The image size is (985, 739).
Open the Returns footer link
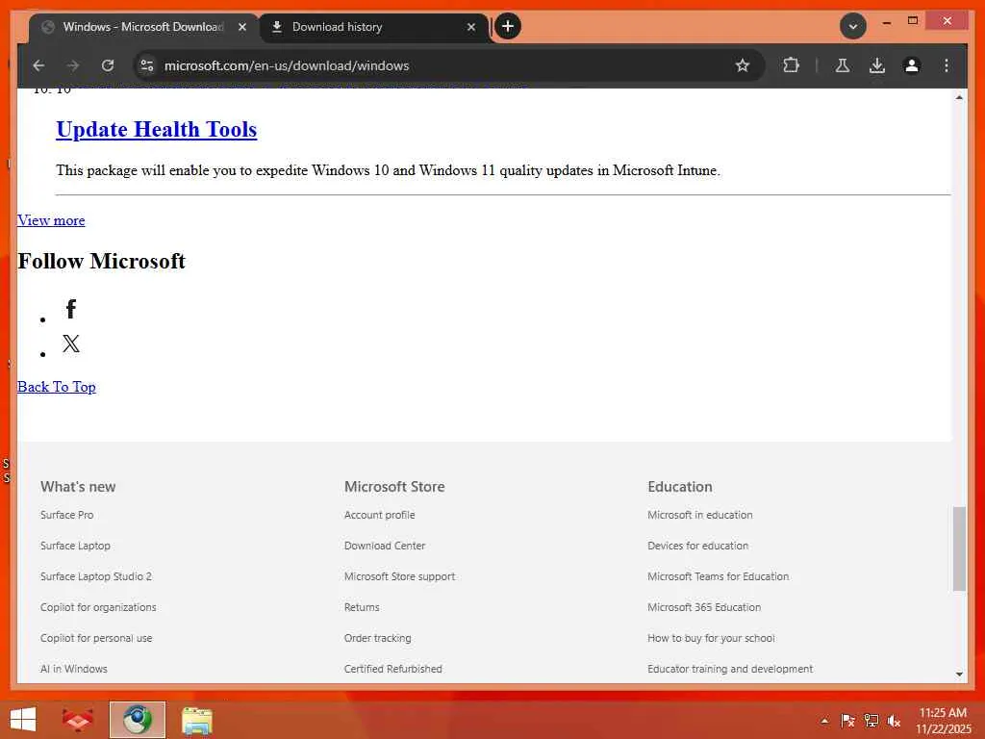click(362, 607)
